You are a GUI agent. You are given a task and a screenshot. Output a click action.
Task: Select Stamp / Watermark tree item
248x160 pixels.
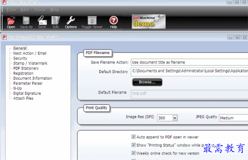pos(30,63)
